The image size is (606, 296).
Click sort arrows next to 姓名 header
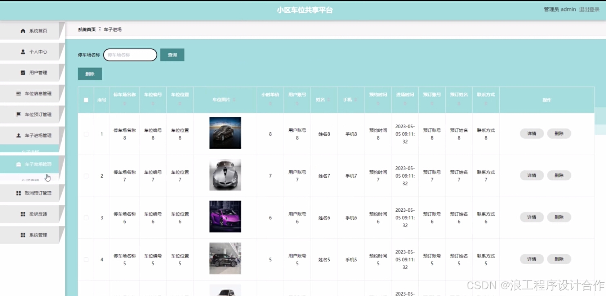pyautogui.click(x=329, y=100)
